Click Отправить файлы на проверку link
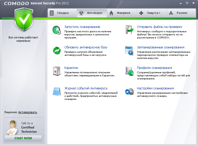Viewport: 198px width, 146px height. pos(160,27)
